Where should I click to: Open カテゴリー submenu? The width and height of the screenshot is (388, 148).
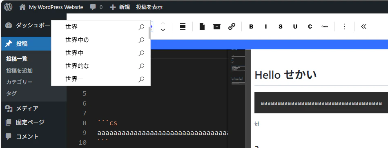[x=19, y=82]
